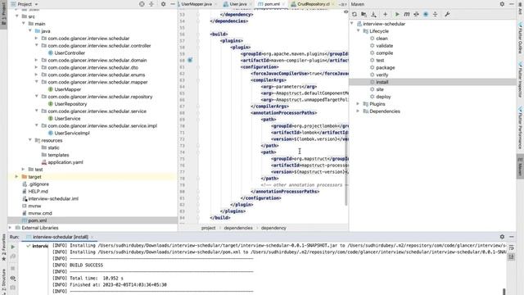
Task: Collapse the main folder
Action: 24,24
